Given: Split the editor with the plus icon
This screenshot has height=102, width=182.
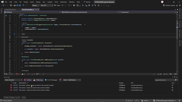Looking at the screenshot, I should pos(177,12).
